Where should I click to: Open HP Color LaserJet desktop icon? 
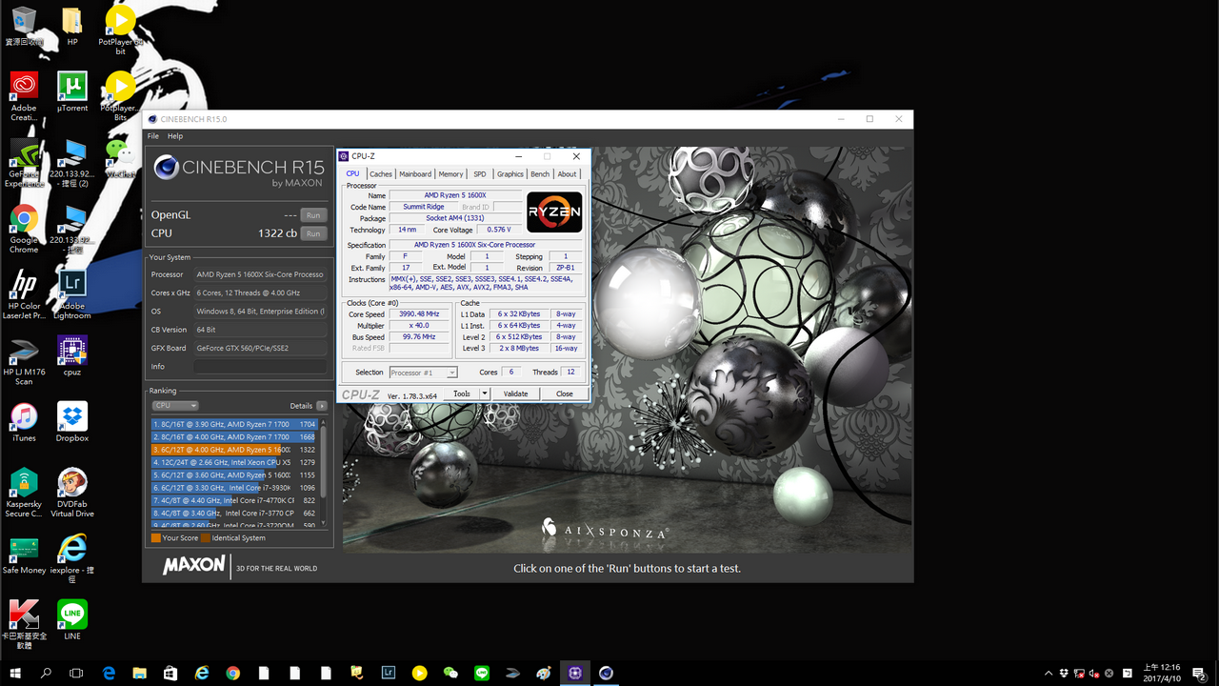click(24, 294)
